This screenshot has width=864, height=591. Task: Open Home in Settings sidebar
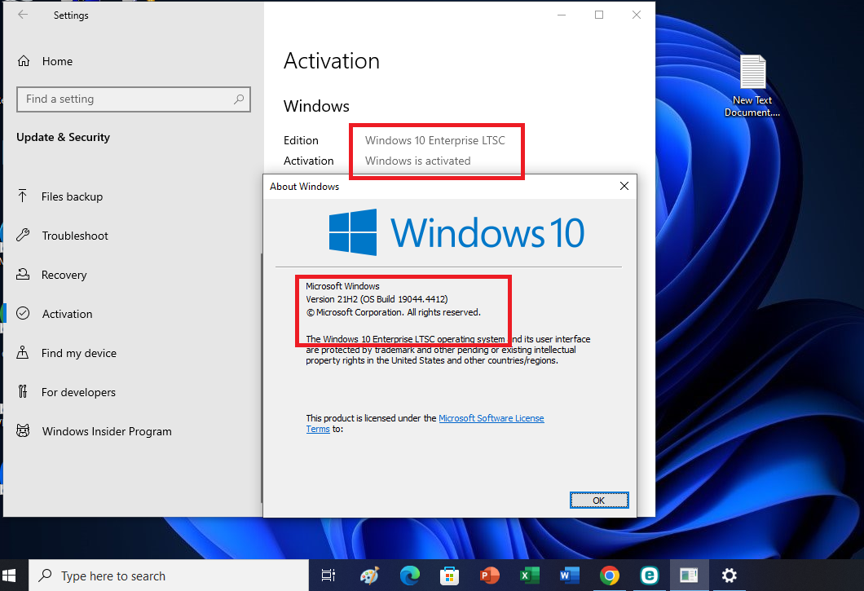click(x=57, y=61)
